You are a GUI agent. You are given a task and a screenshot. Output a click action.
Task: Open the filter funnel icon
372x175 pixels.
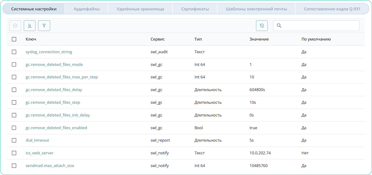click(44, 26)
